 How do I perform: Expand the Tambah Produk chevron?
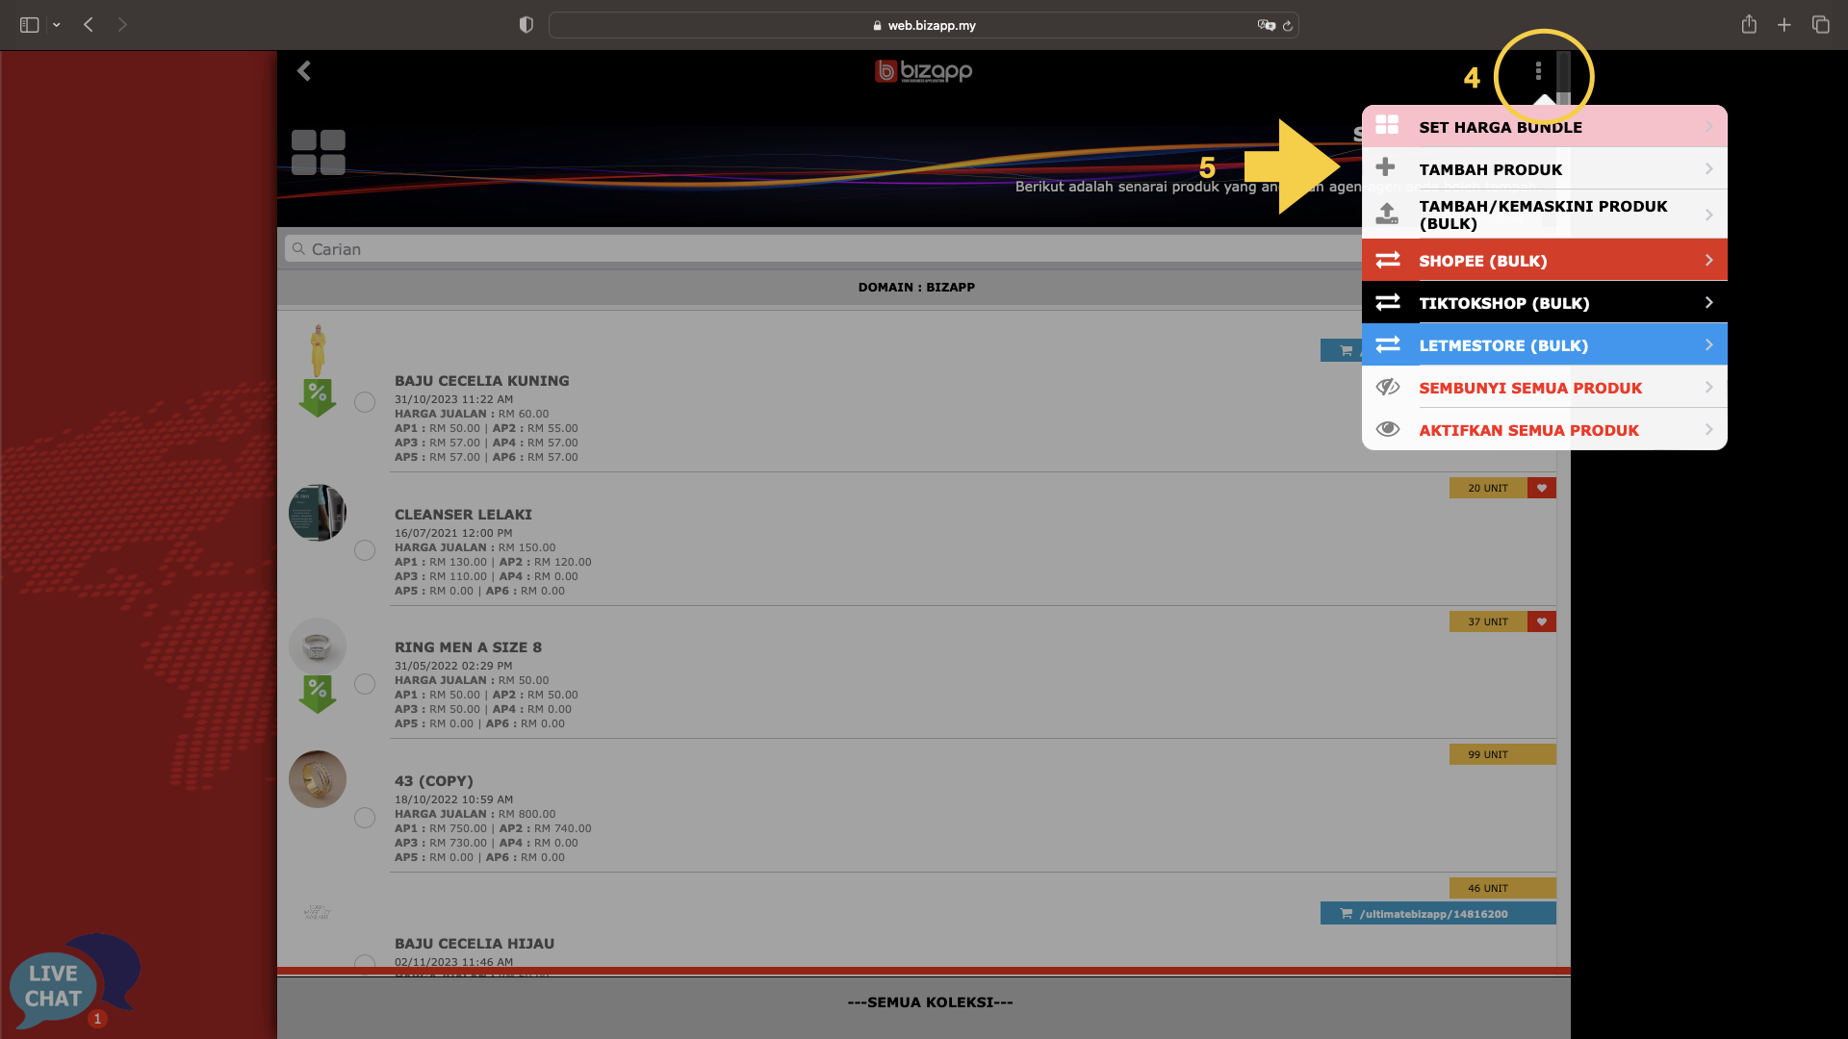point(1709,169)
